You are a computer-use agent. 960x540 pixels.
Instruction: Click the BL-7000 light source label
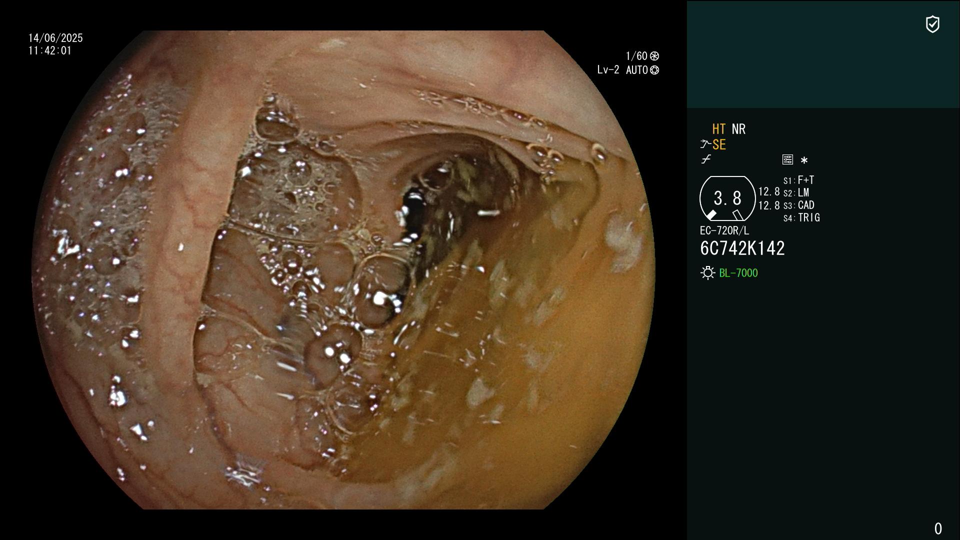point(738,273)
